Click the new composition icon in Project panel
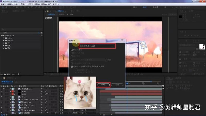This screenshot has width=206, height=116. 8,74
